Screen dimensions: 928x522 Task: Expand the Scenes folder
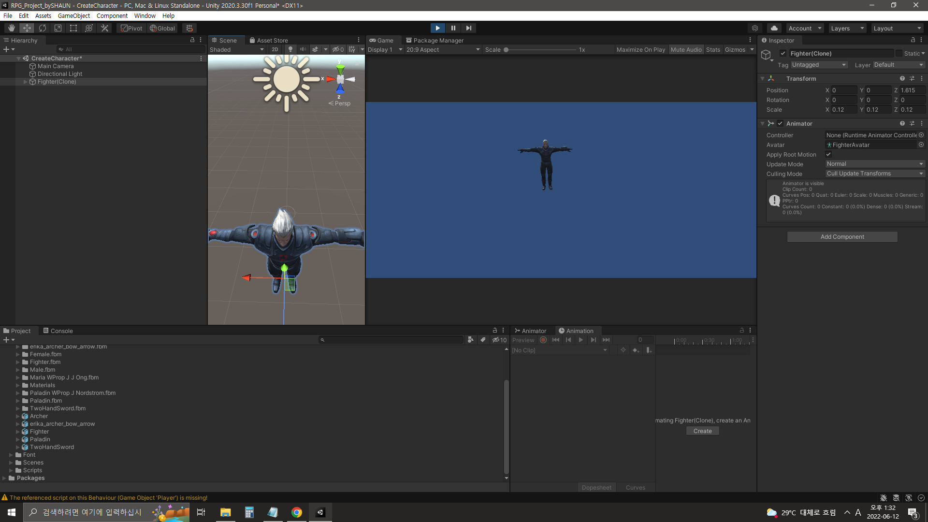tap(11, 463)
